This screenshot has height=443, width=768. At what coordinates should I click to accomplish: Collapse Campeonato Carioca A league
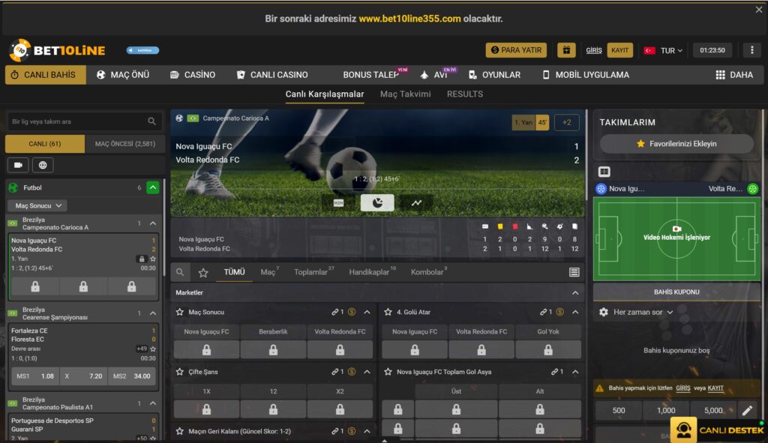coord(153,223)
